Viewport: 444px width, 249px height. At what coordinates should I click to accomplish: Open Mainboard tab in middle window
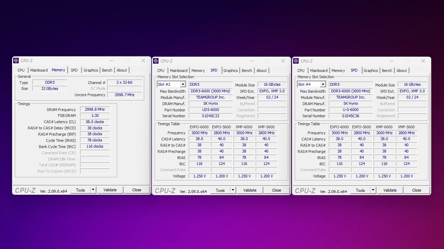click(179, 71)
